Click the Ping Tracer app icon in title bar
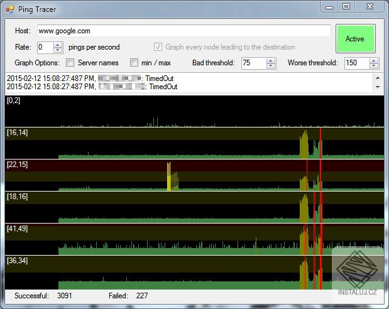This screenshot has width=389, height=309. coord(10,9)
